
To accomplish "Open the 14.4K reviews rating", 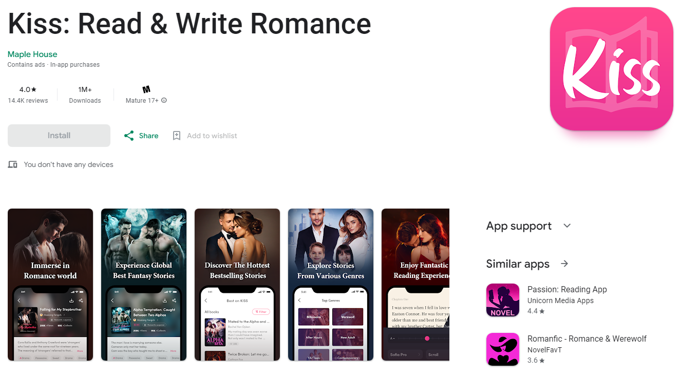I will pos(28,95).
